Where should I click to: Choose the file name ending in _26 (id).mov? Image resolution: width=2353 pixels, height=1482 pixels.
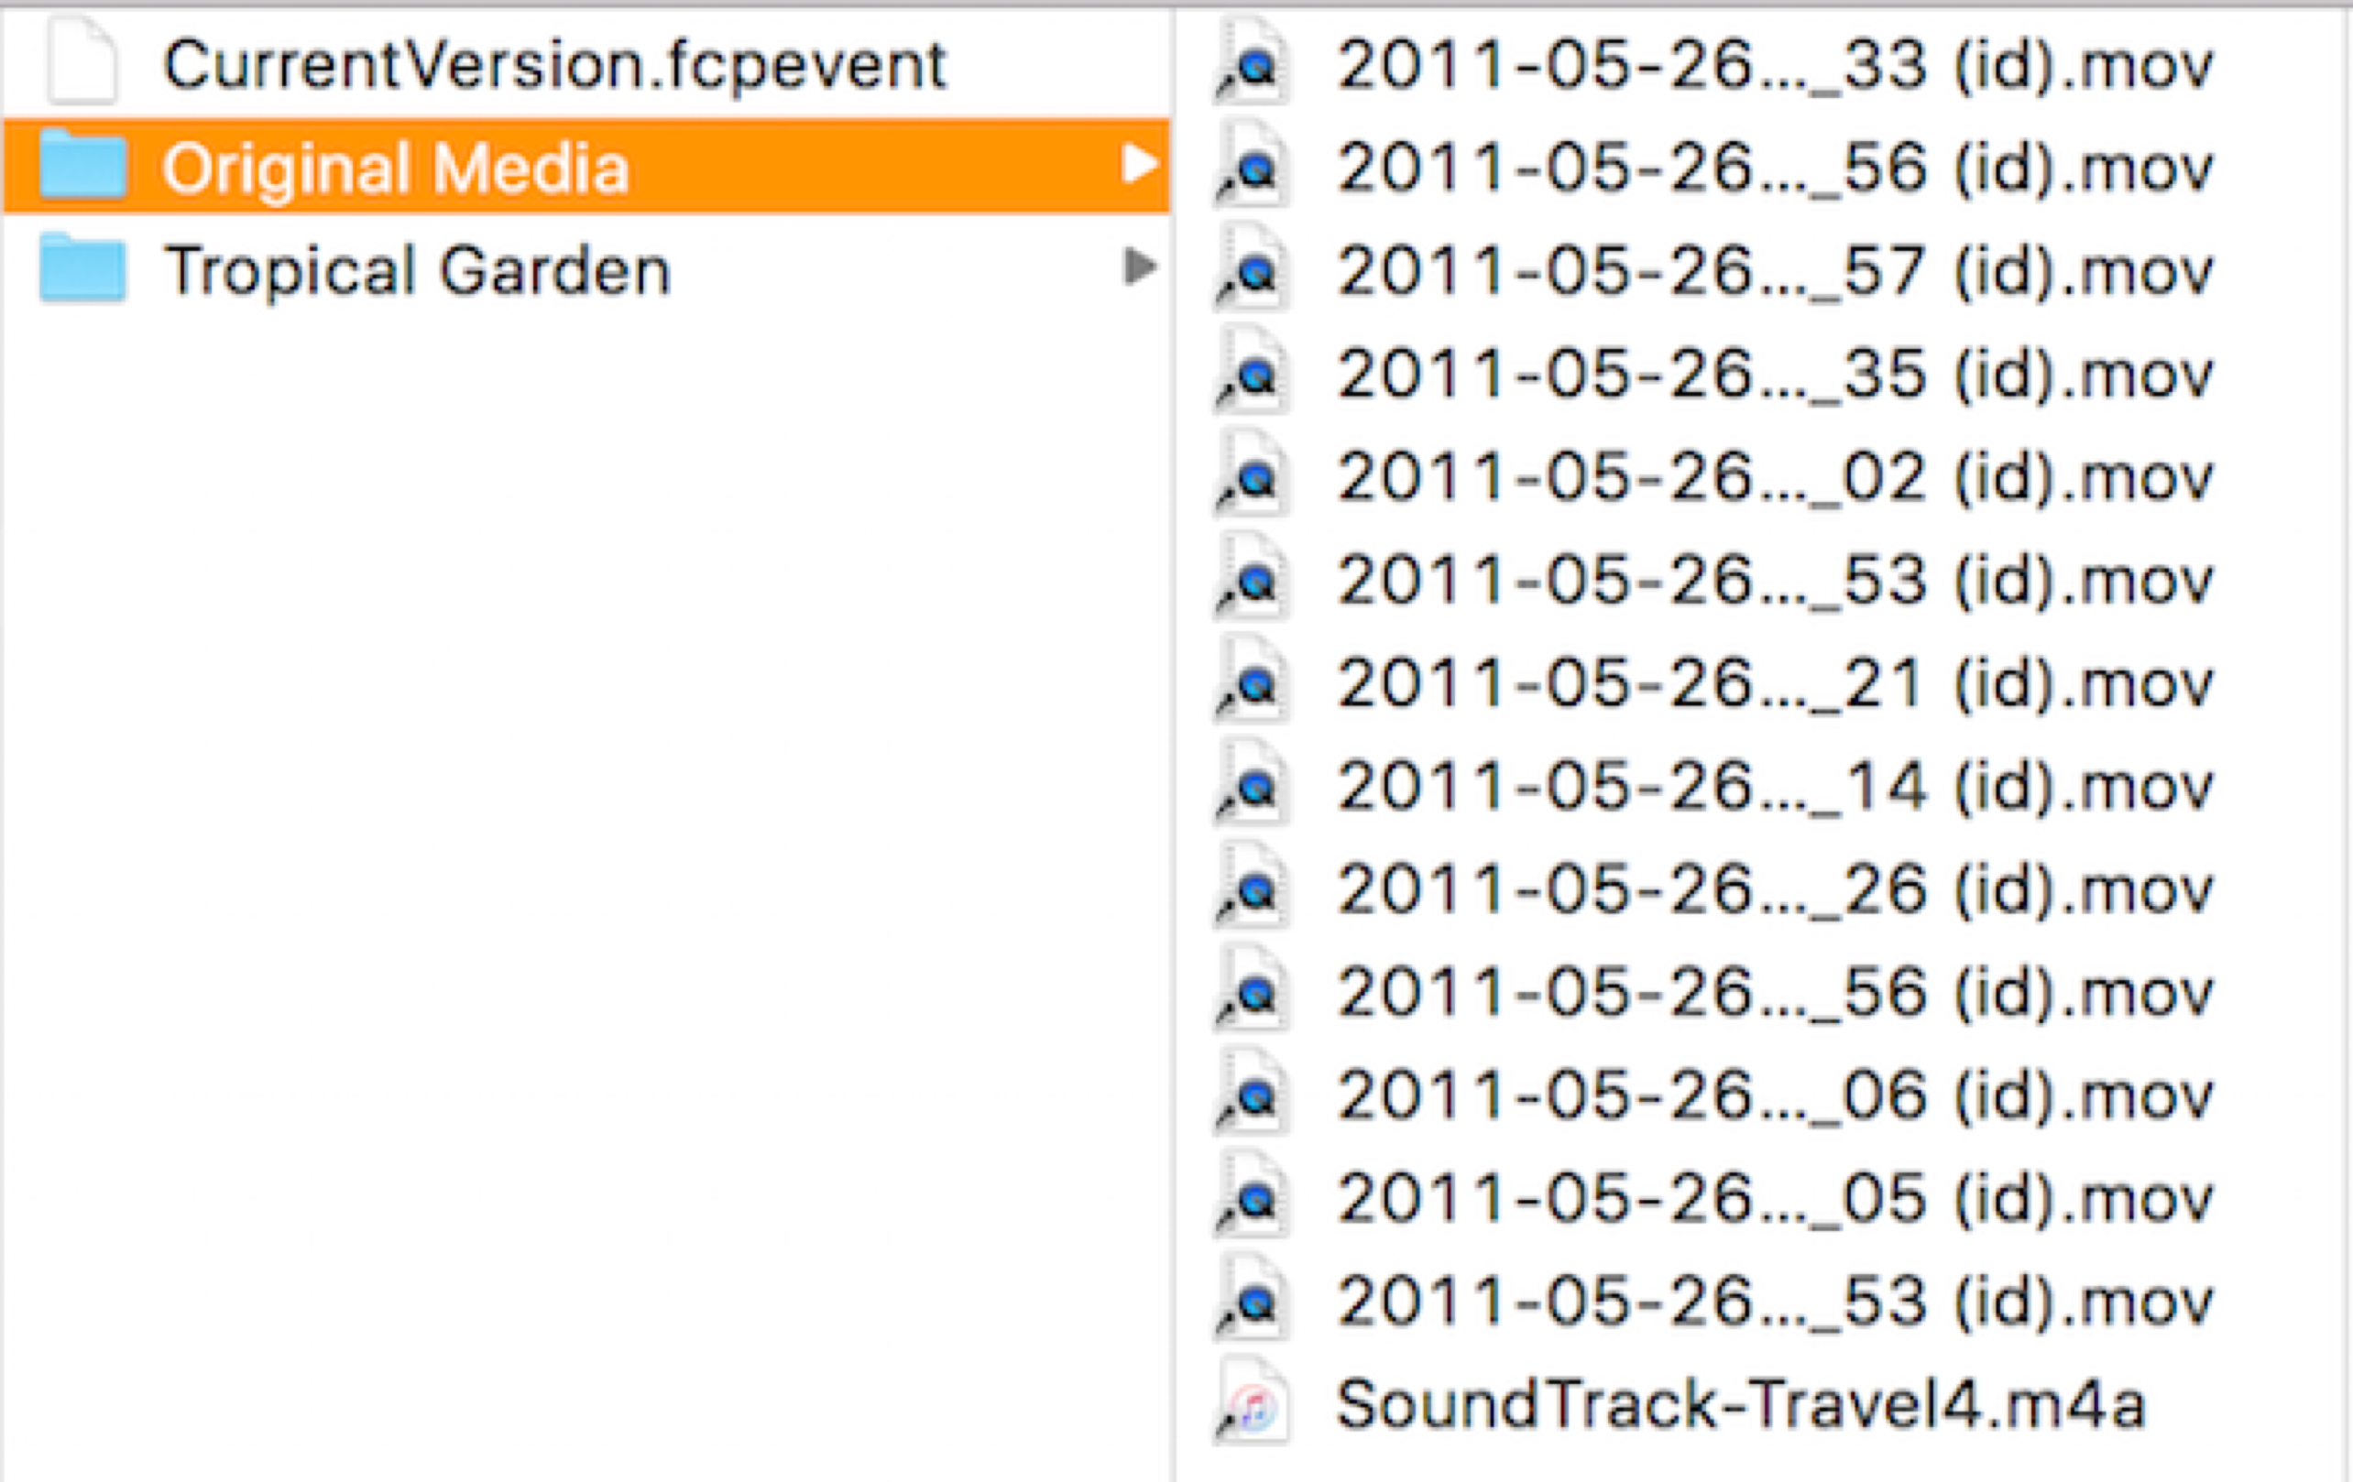[x=1775, y=890]
